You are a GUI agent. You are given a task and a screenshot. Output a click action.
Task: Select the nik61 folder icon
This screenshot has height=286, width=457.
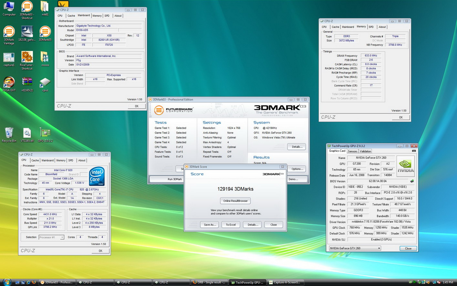45,9
